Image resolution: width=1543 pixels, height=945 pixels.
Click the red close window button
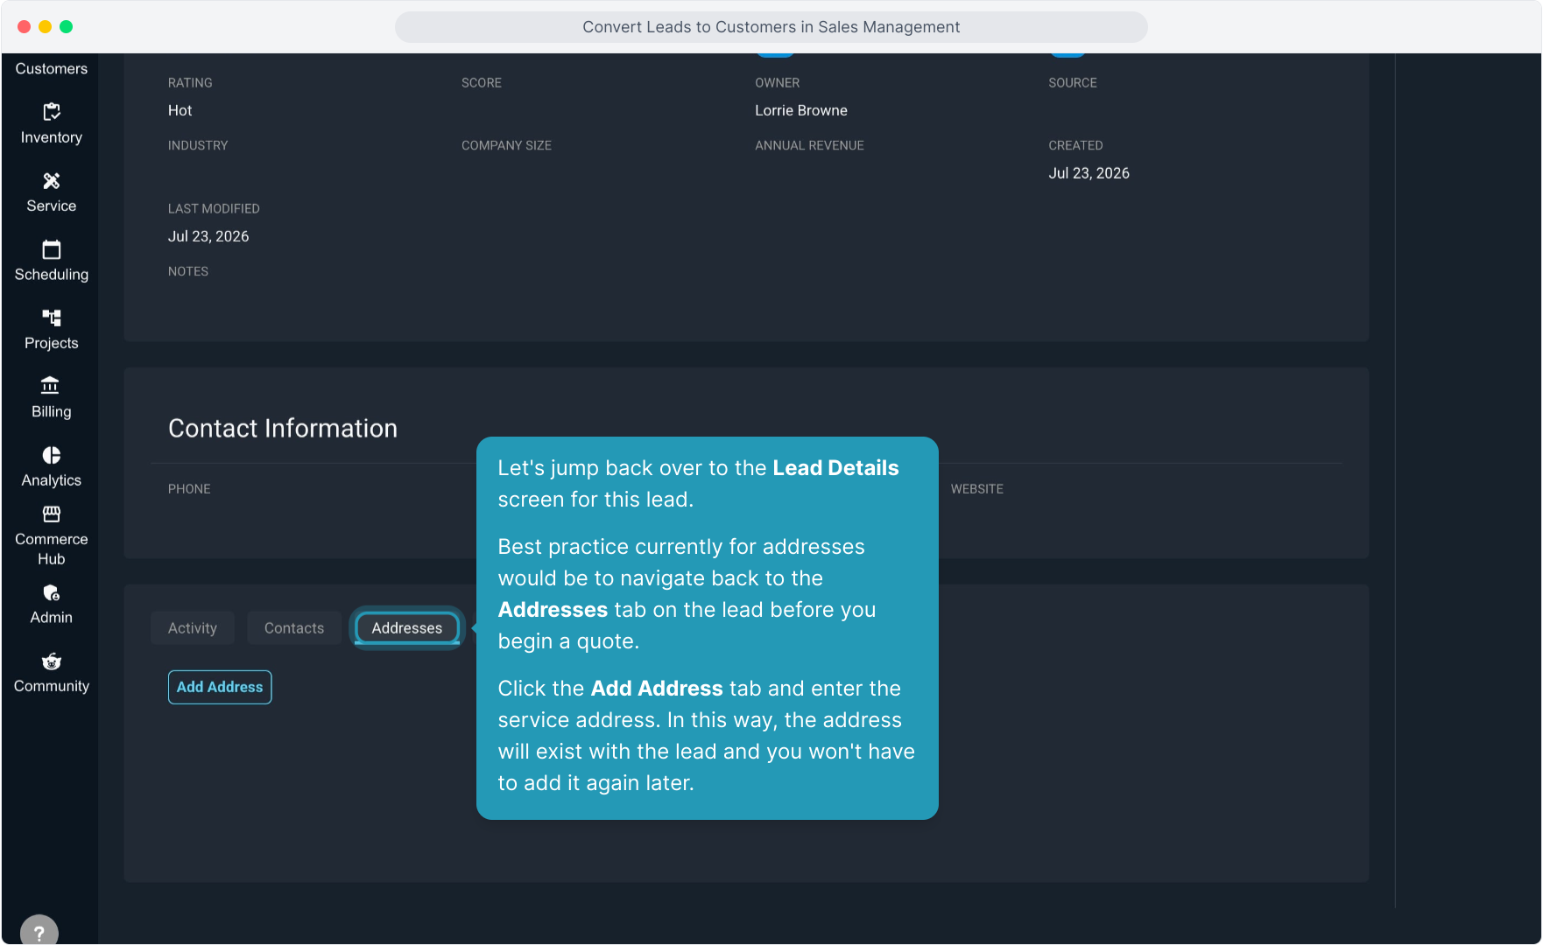coord(25,27)
